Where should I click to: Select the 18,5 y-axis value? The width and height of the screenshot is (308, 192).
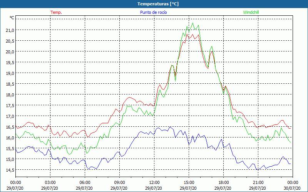pyautogui.click(x=10, y=84)
